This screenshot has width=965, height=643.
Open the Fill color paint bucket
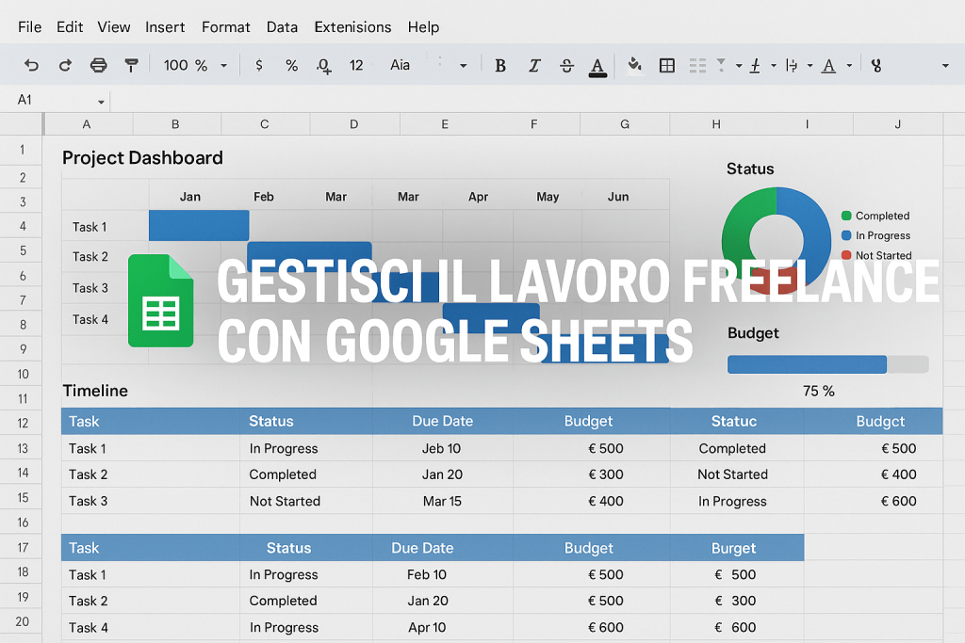(x=634, y=65)
